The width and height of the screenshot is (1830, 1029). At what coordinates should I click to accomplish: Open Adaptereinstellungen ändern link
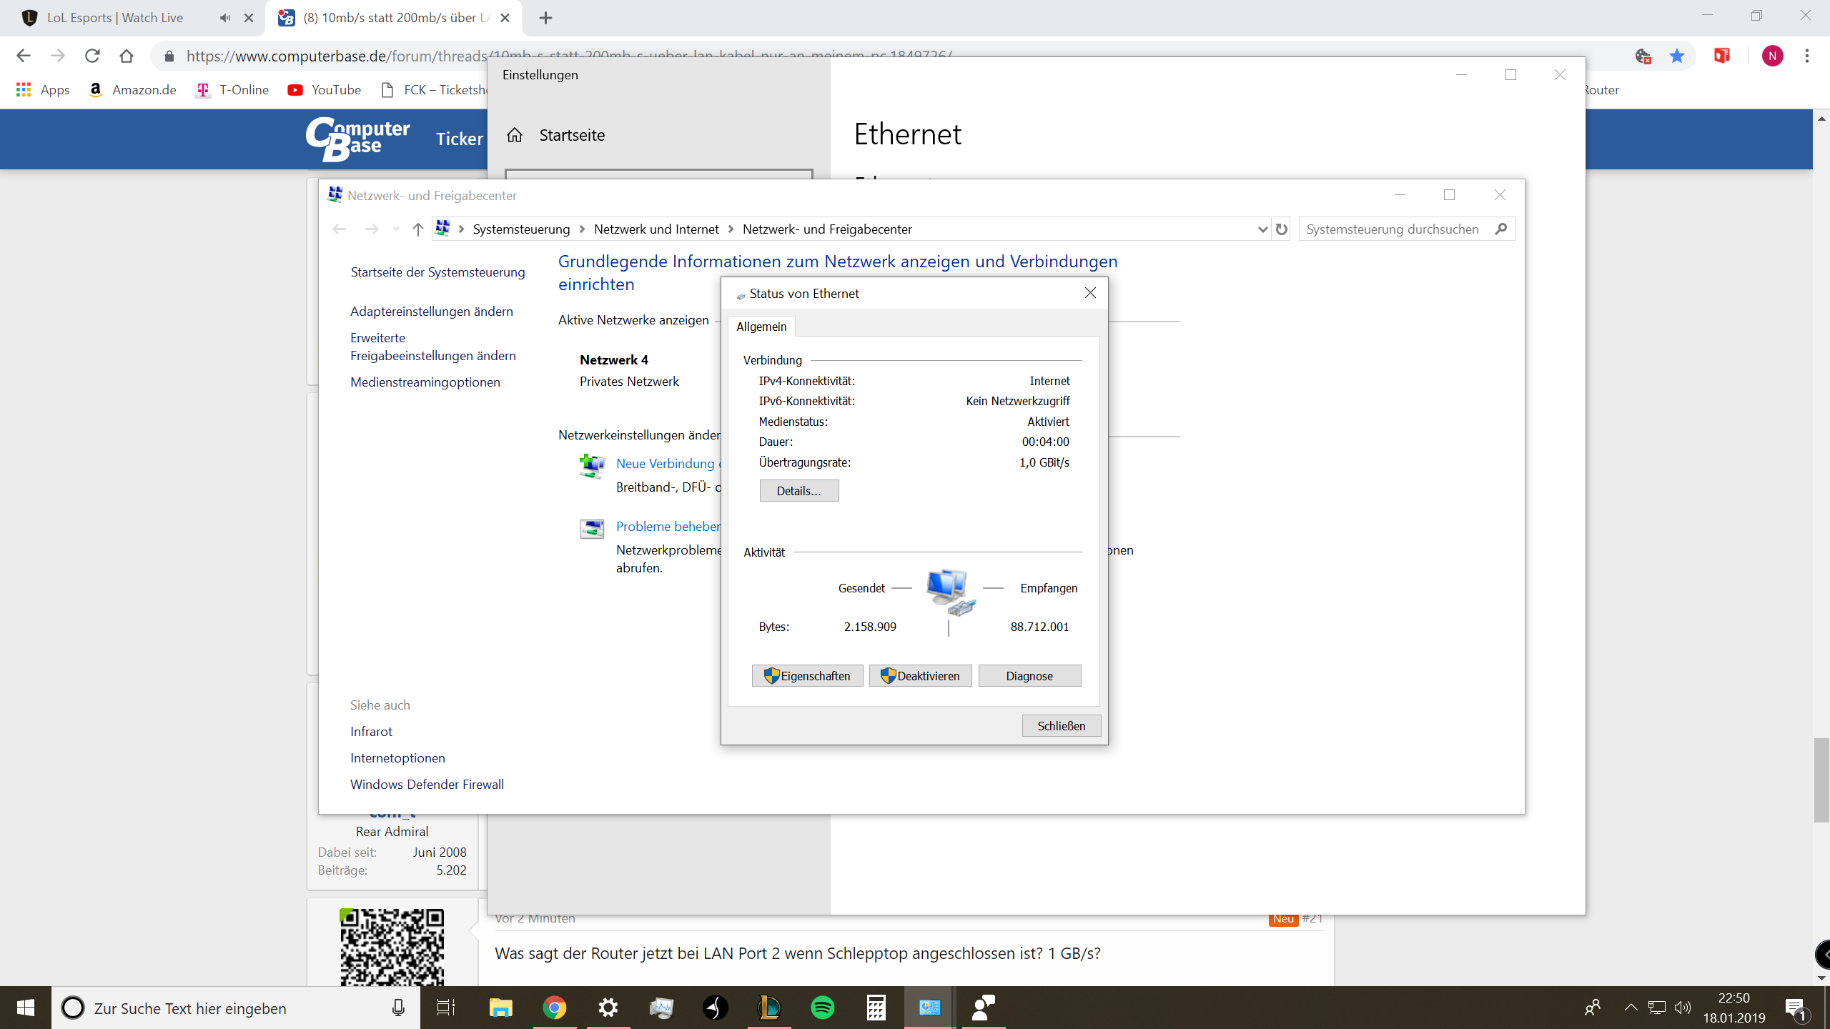(431, 312)
